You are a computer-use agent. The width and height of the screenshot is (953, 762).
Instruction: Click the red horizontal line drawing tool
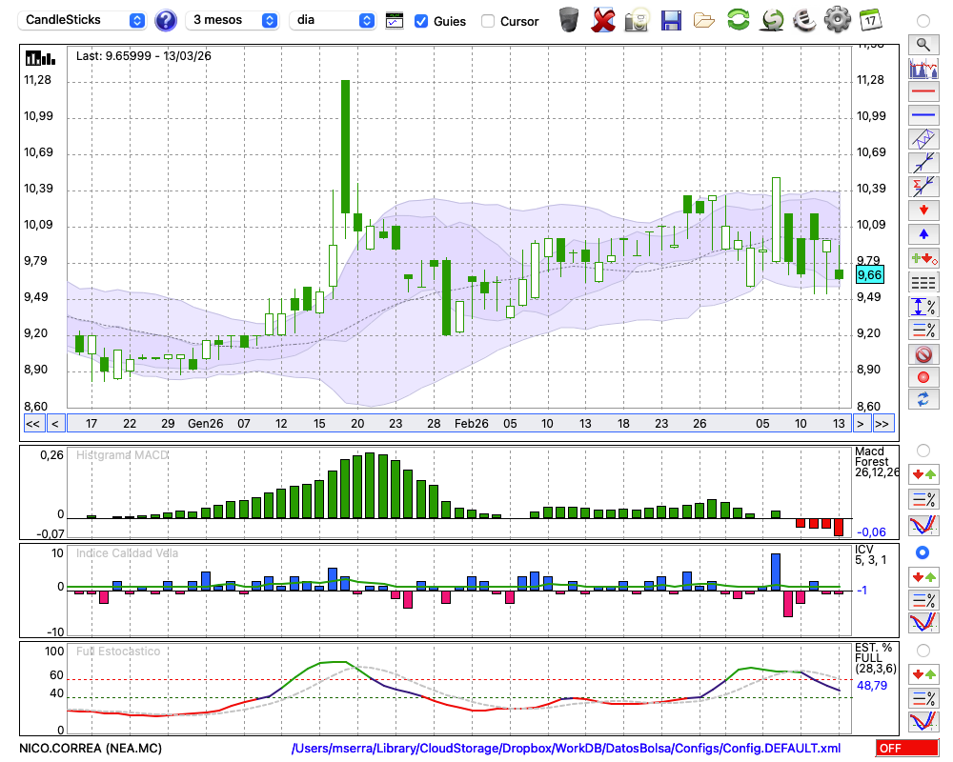[923, 92]
